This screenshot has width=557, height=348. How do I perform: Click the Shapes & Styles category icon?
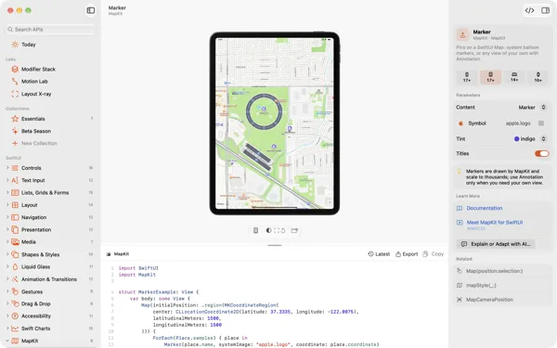15,254
